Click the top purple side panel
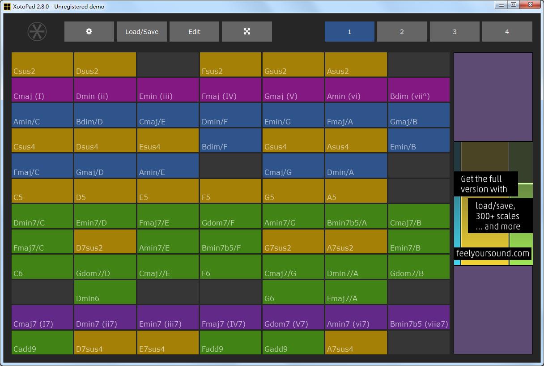This screenshot has width=544, height=366. click(x=493, y=97)
